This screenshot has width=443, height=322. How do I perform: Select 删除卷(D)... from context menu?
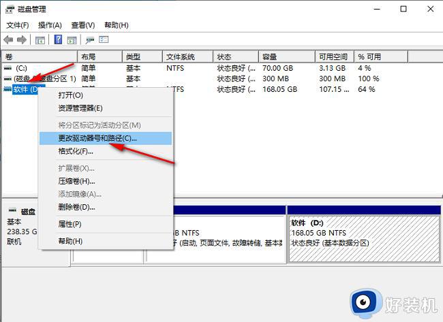(x=106, y=207)
